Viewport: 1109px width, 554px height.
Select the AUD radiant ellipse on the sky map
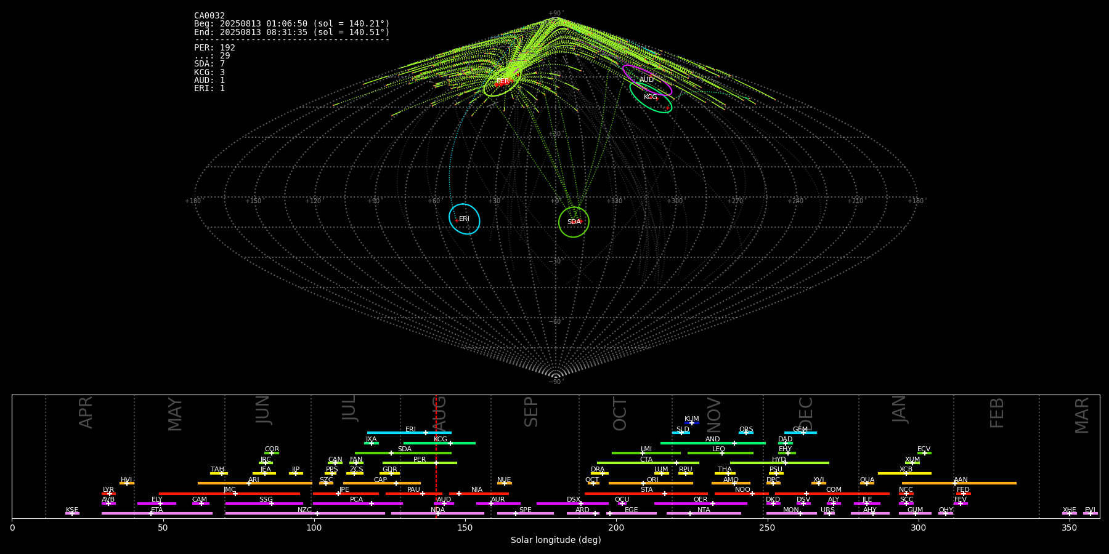[x=647, y=80]
